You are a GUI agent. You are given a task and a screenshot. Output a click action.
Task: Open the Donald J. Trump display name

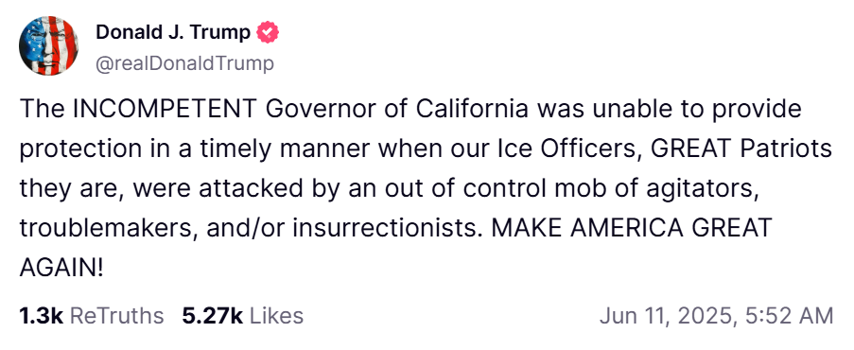click(173, 33)
